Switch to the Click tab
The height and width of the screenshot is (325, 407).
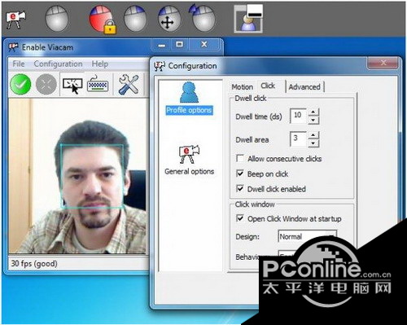coord(268,86)
